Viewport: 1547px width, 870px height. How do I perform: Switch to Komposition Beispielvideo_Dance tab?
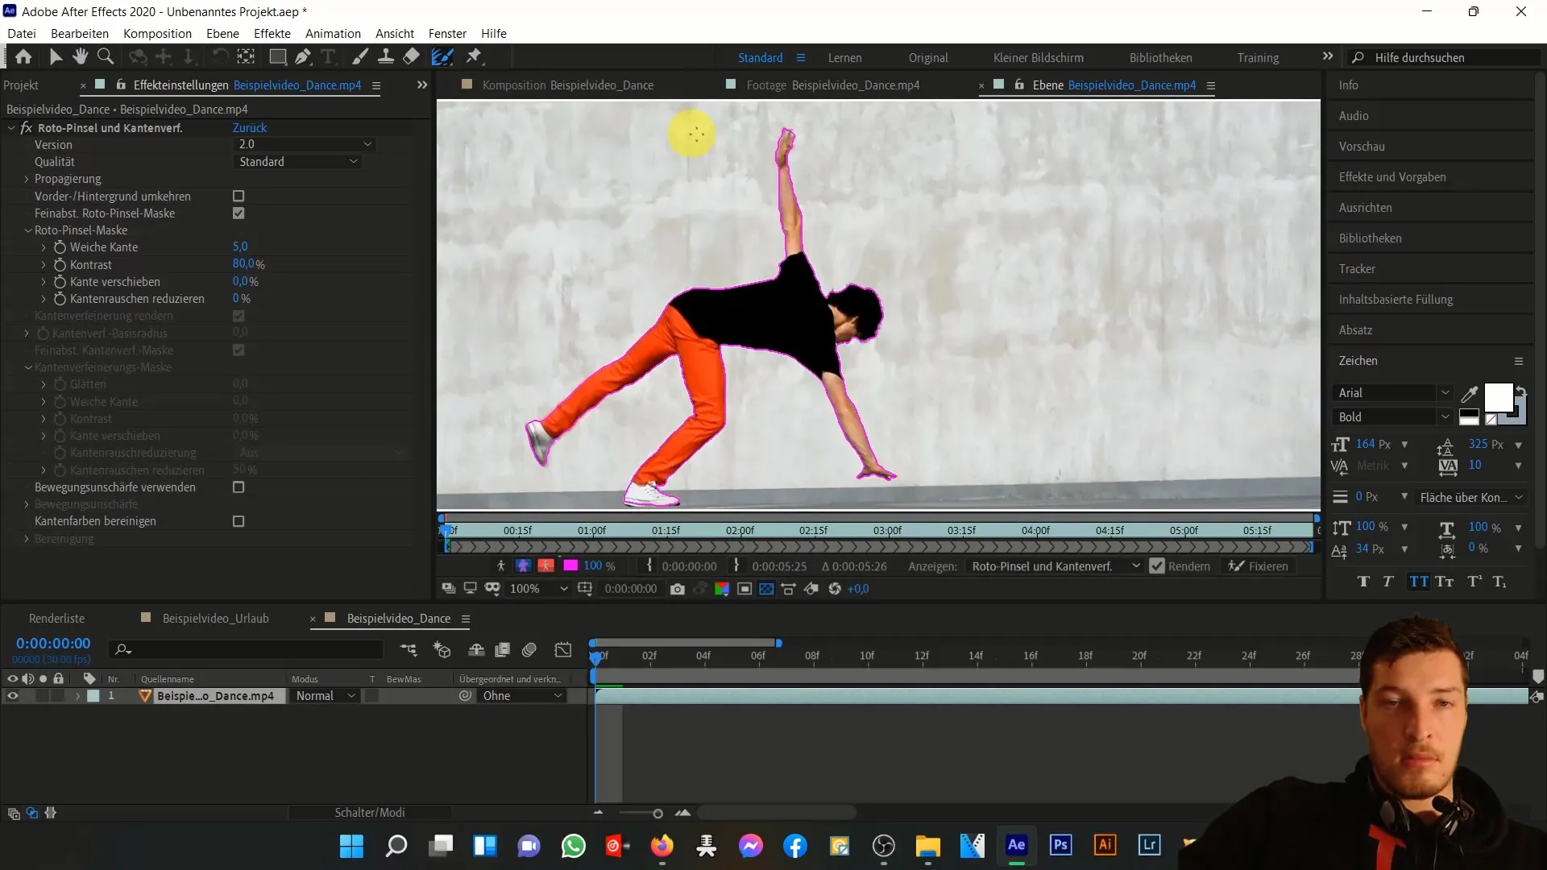point(567,85)
